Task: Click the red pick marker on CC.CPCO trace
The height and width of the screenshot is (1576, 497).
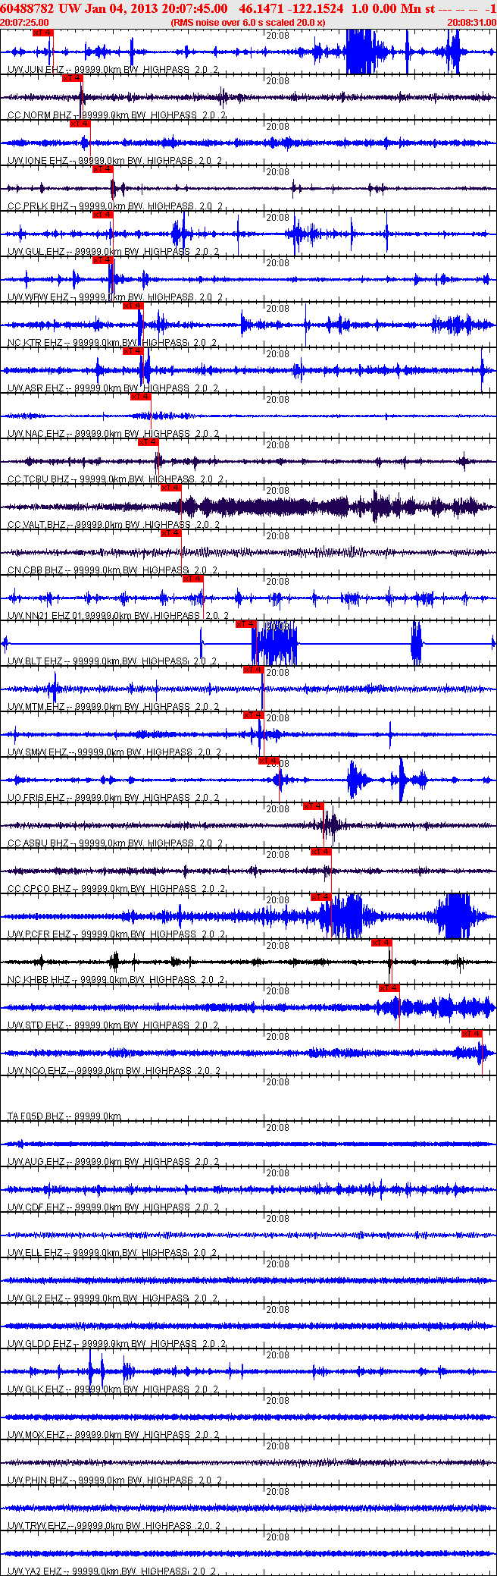Action: [x=321, y=852]
